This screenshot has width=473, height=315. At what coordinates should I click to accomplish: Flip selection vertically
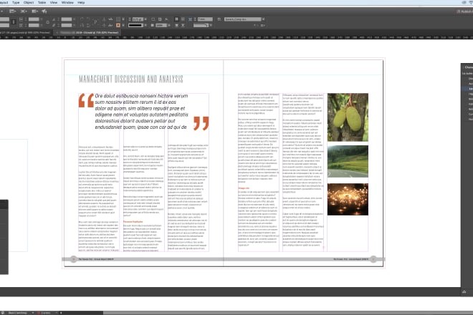88,25
